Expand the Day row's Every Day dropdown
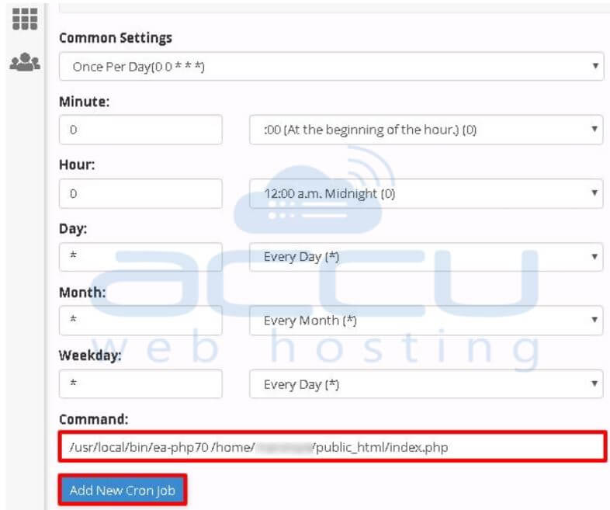The height and width of the screenshot is (510, 610). pos(426,256)
